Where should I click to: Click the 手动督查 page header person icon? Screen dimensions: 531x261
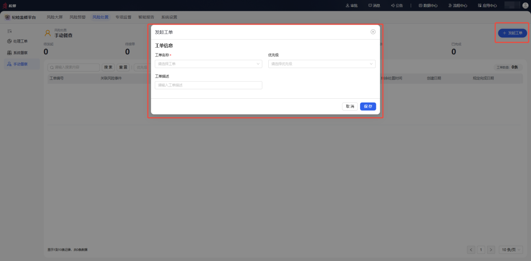(48, 33)
